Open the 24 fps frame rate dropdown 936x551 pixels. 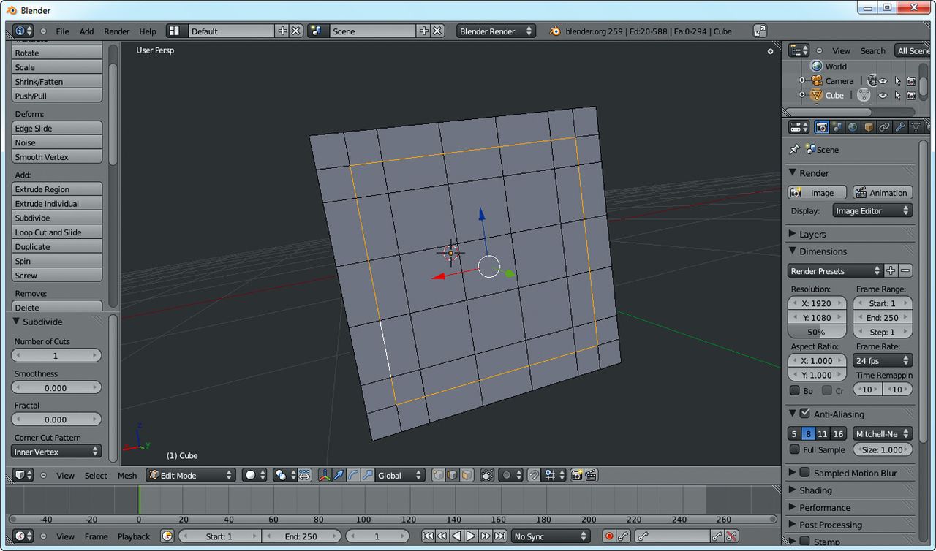tap(883, 360)
